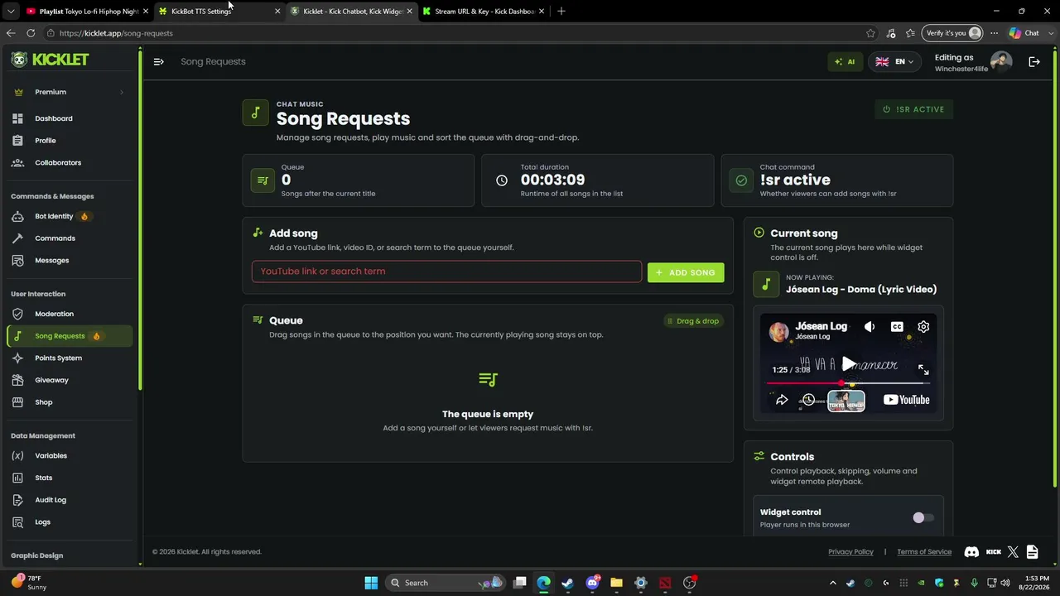
Task: Open Steam from the taskbar
Action: point(567,583)
